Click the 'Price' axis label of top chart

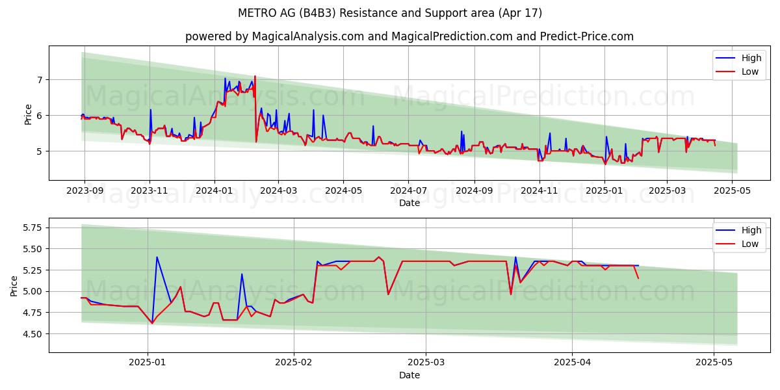coord(28,113)
